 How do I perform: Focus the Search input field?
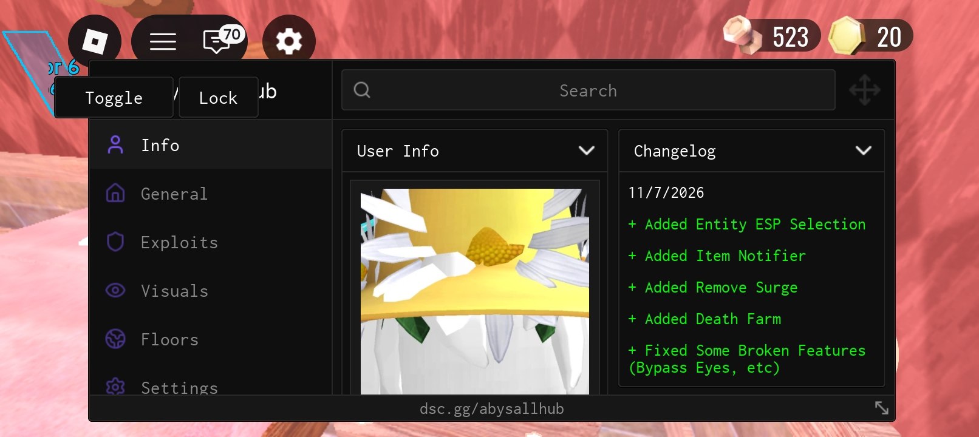(x=588, y=90)
